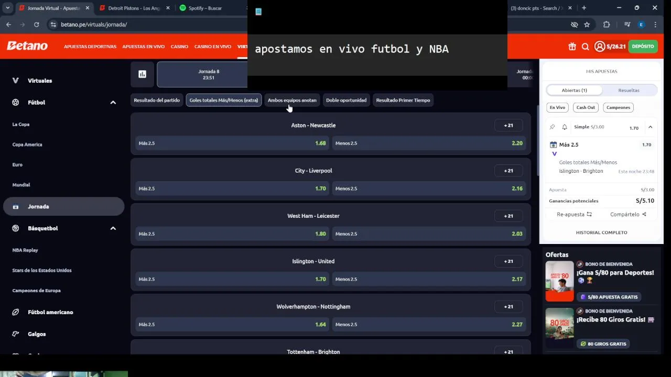Screen dimensions: 671x377
Task: Switch to the Resueltas bets tab
Action: click(x=629, y=90)
